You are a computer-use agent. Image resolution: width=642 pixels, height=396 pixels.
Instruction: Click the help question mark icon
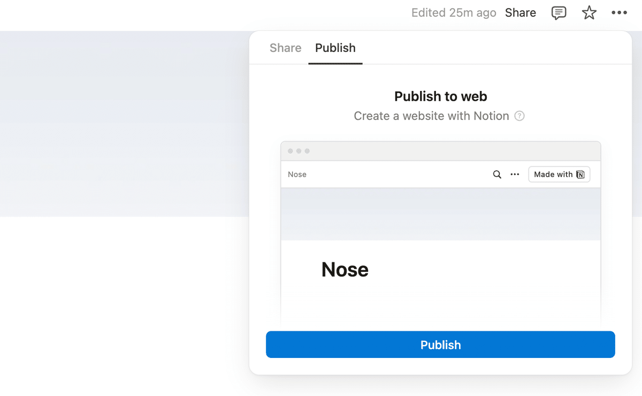(x=519, y=116)
